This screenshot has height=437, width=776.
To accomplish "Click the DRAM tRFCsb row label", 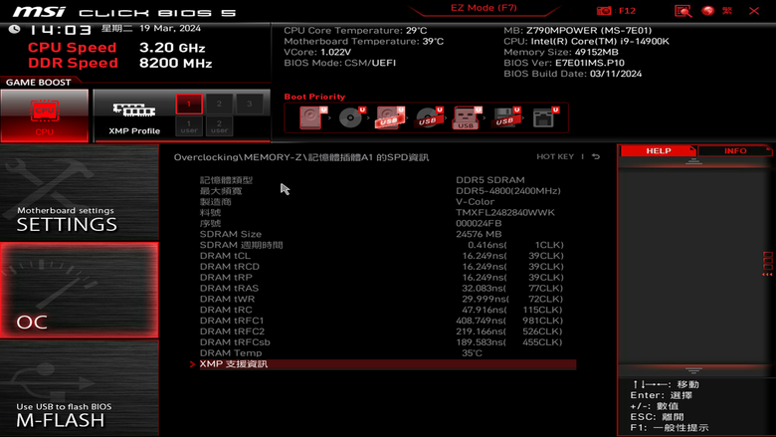I will [235, 342].
